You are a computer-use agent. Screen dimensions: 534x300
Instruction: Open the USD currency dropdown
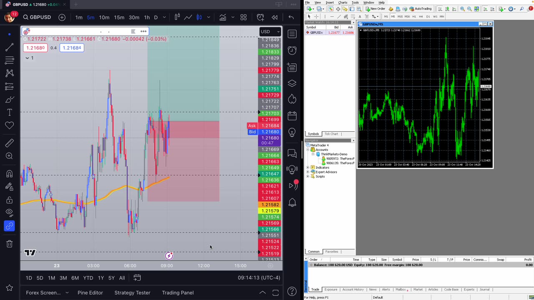click(x=270, y=32)
